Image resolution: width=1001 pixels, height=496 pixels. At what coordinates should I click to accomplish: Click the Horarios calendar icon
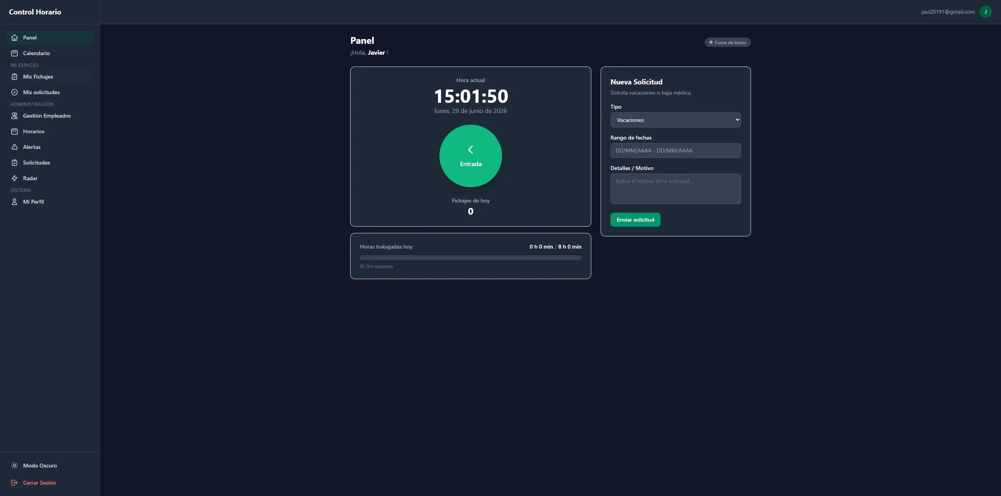pos(14,131)
